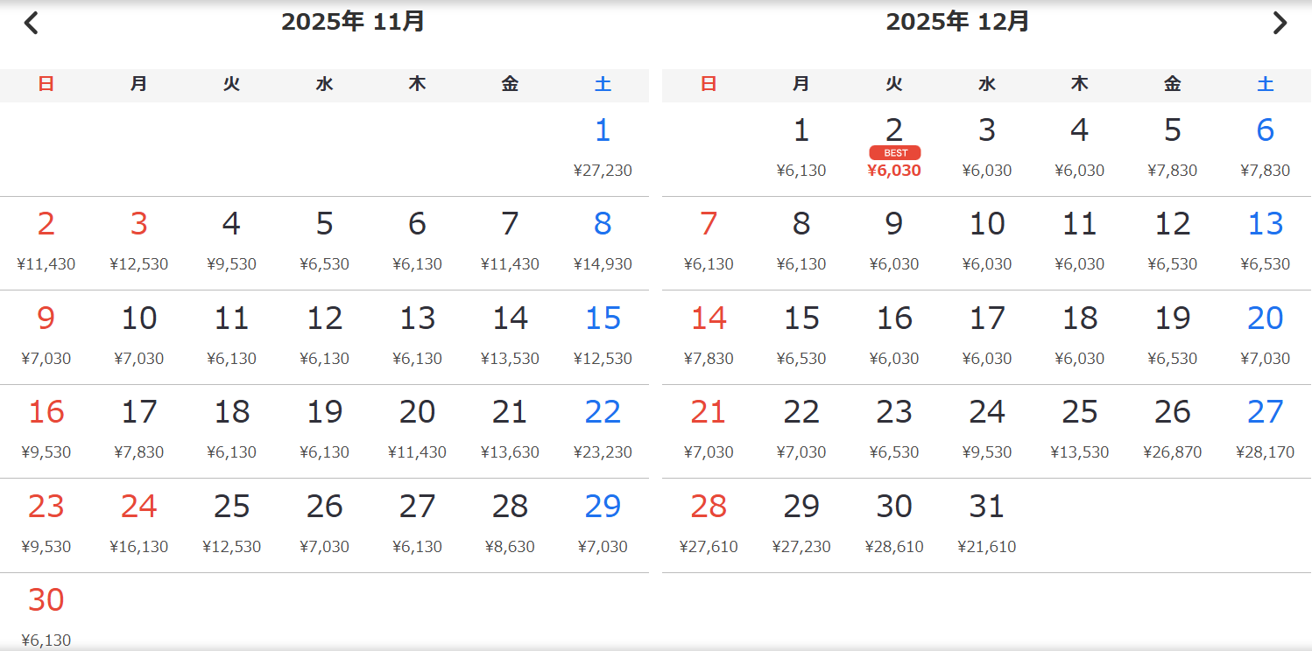
Task: Choose November 8 priced at ¥14,930
Action: coord(603,242)
